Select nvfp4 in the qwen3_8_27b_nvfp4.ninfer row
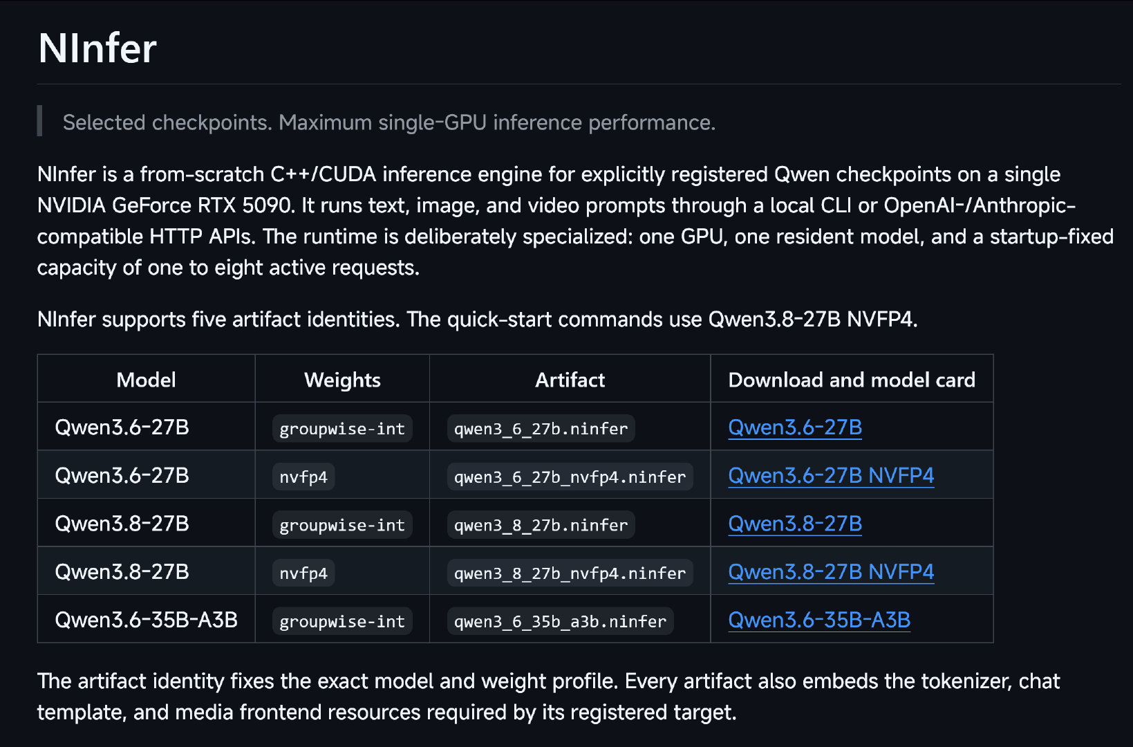The width and height of the screenshot is (1133, 747). (303, 573)
